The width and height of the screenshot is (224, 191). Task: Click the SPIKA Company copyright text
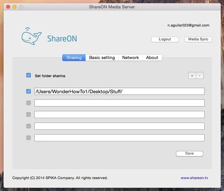click(x=60, y=178)
